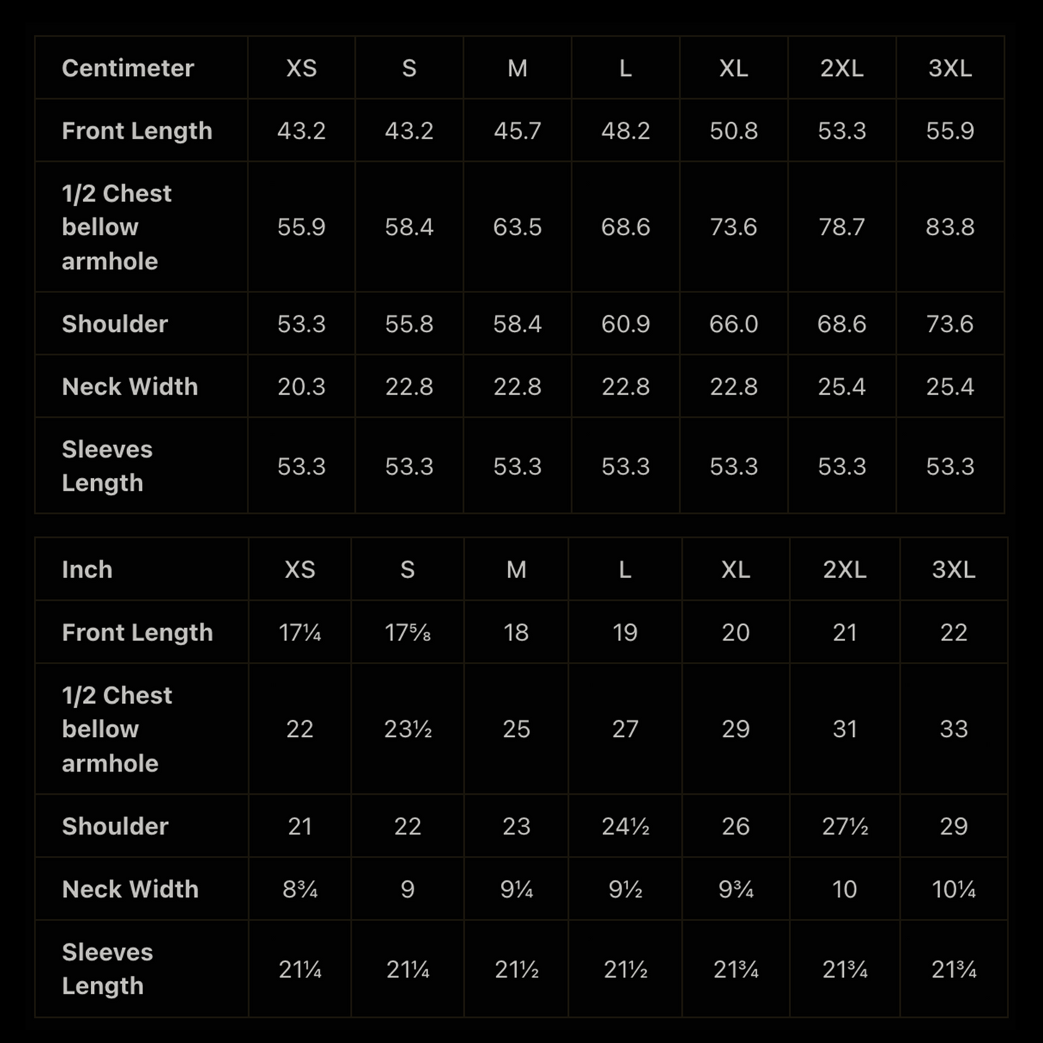
Task: Click Sleeves Length label in Inch table
Action: pyautogui.click(x=108, y=969)
